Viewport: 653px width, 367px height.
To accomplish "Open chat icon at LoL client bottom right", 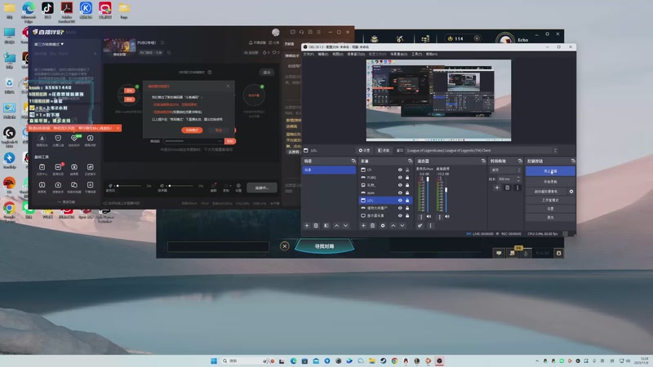I will [499, 253].
